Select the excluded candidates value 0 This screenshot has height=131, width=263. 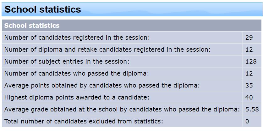[x=247, y=122]
